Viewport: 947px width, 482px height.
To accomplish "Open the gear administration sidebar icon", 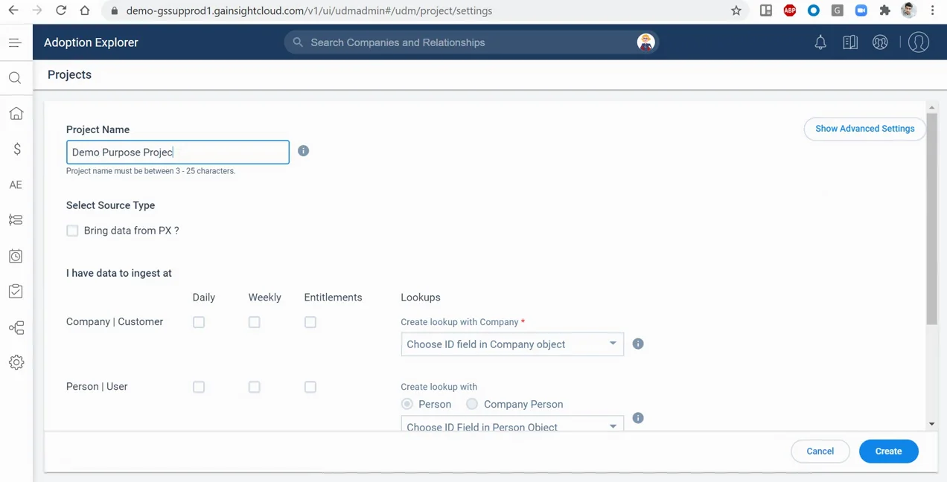I will point(16,362).
